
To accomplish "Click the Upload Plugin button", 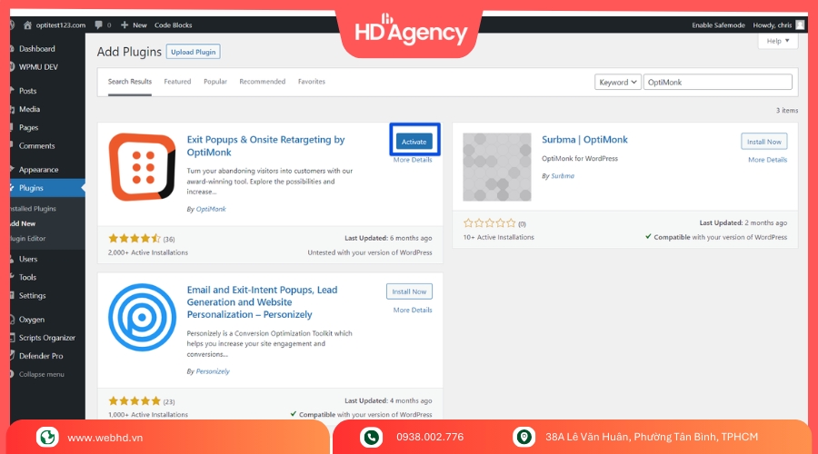I will pos(193,52).
